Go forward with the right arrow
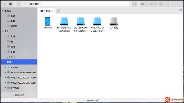This screenshot has height=103, width=184. [x=24, y=4]
